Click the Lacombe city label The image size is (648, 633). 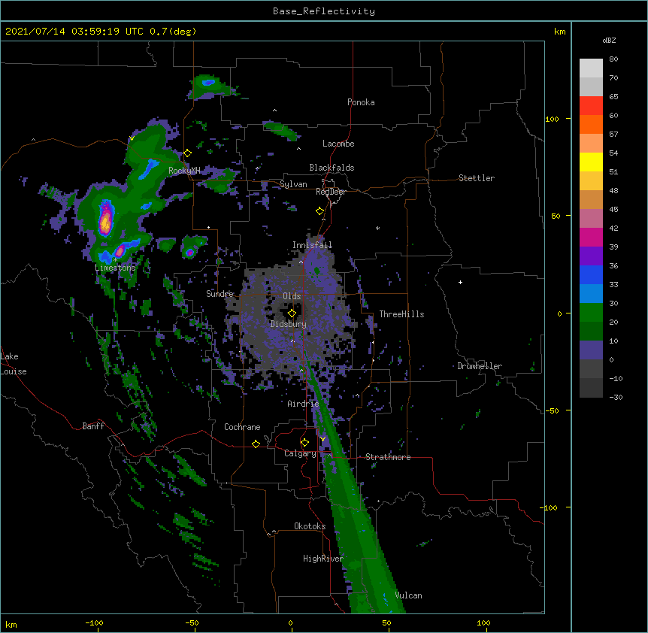coord(338,144)
